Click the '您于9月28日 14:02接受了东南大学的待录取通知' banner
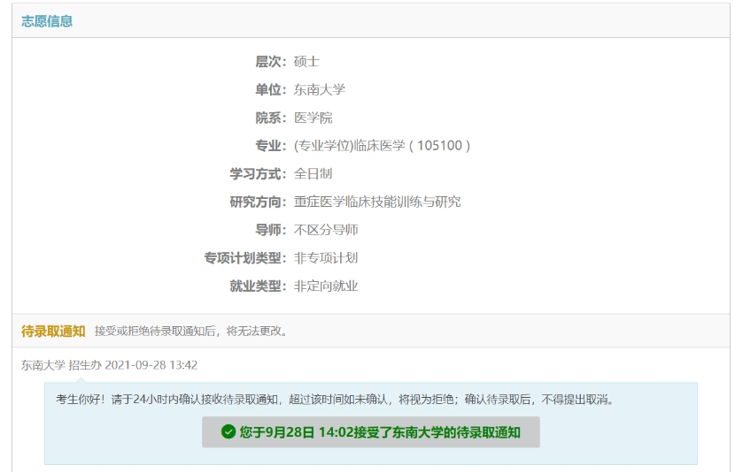The width and height of the screenshot is (735, 473). [371, 432]
